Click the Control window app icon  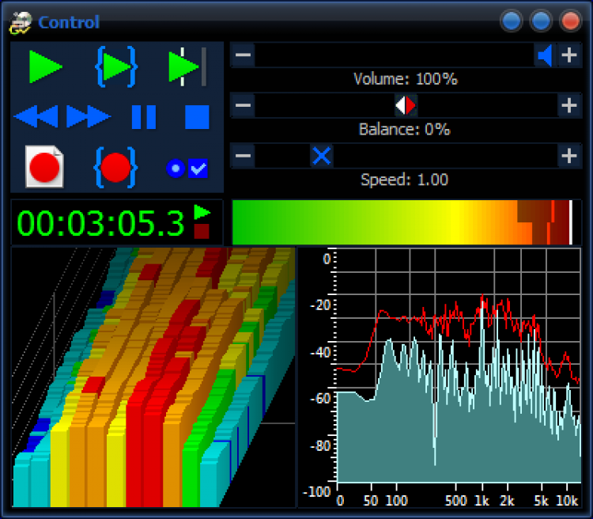(21, 23)
